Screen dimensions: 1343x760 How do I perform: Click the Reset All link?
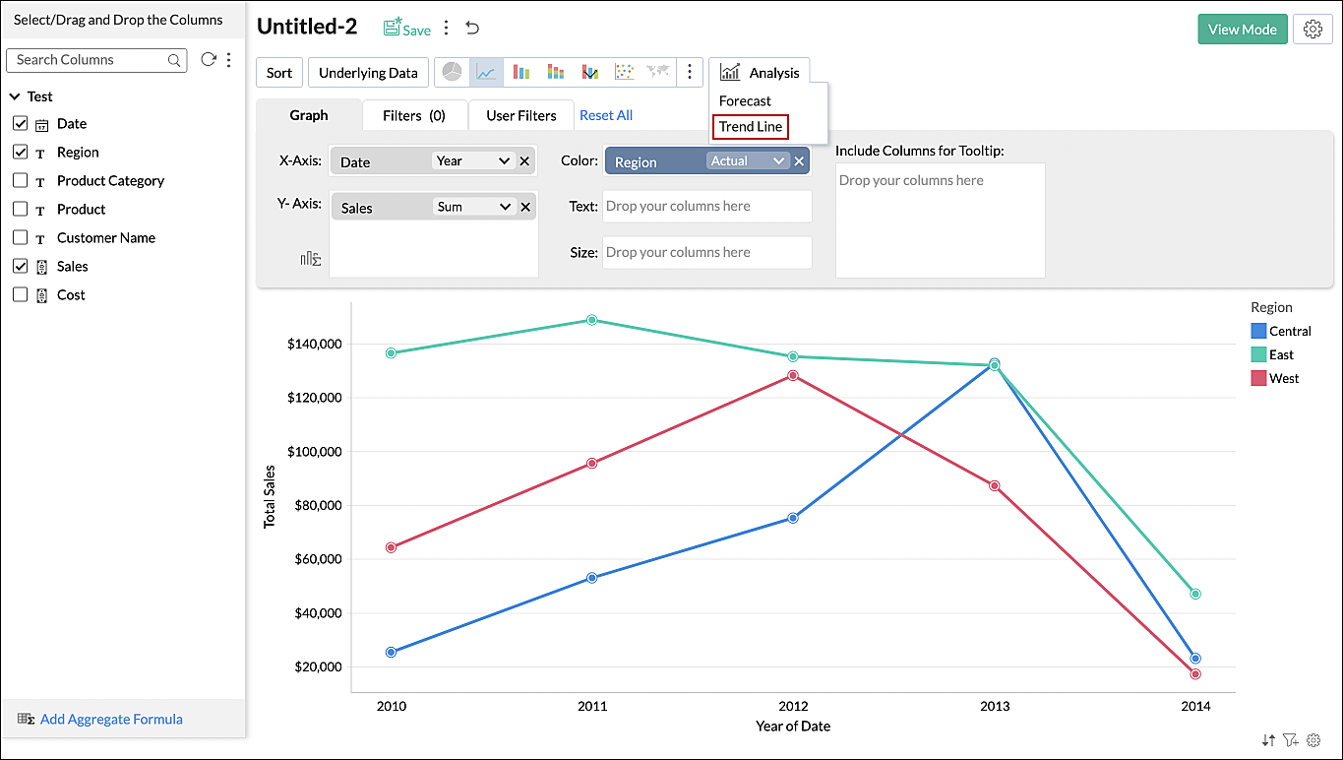[606, 116]
